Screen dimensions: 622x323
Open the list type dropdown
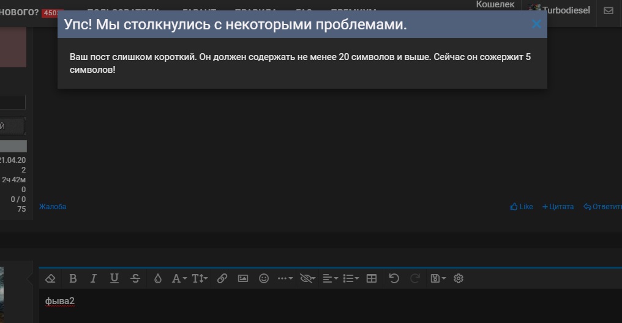(x=351, y=278)
